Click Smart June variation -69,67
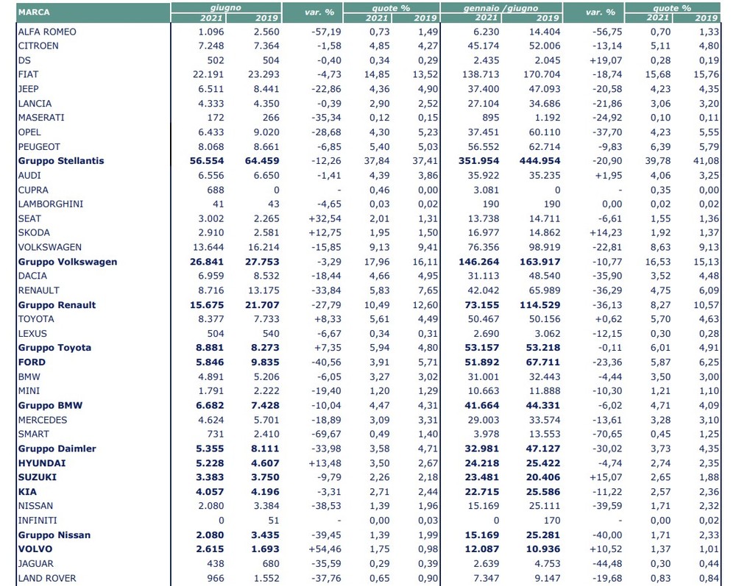This screenshot has height=586, width=736. coord(326,434)
